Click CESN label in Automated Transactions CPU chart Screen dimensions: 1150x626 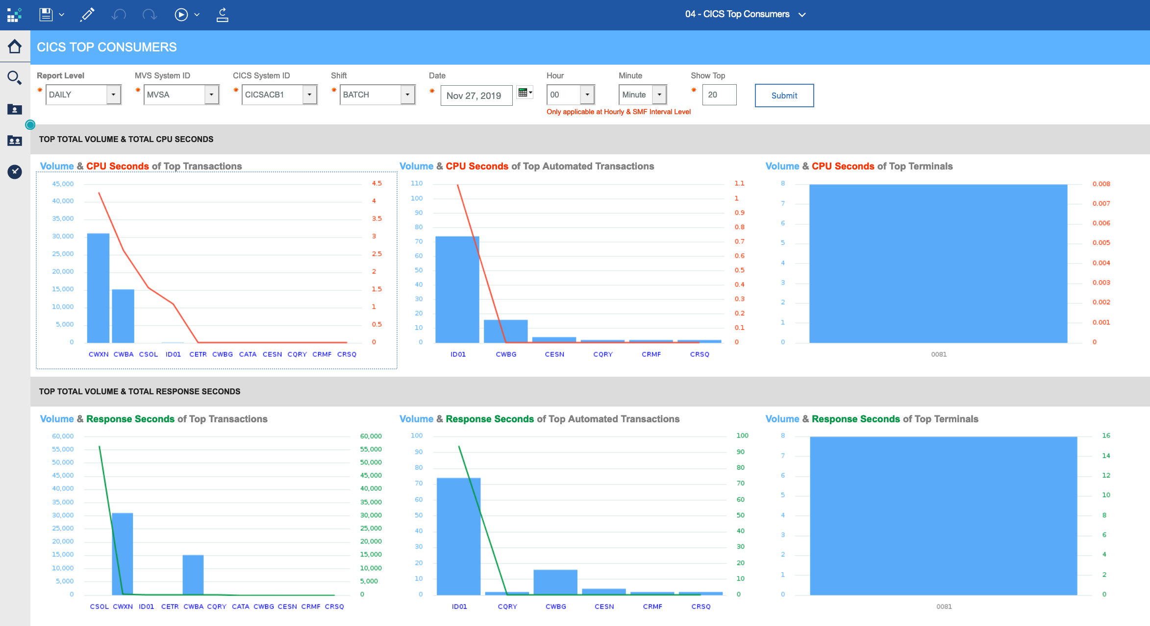point(554,354)
